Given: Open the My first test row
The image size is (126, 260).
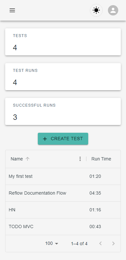Looking at the screenshot, I should [63, 176].
